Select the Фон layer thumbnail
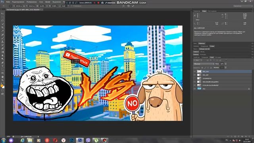Screen dimensions: 254x143 (x=199, y=89)
